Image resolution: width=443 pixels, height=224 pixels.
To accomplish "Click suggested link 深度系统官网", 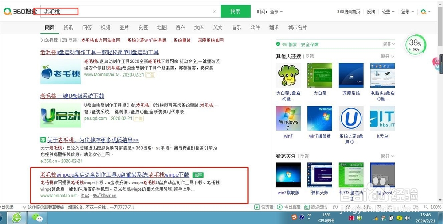I will click(210, 40).
